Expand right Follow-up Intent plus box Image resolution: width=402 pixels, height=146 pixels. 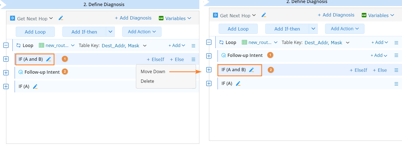coord(209,56)
